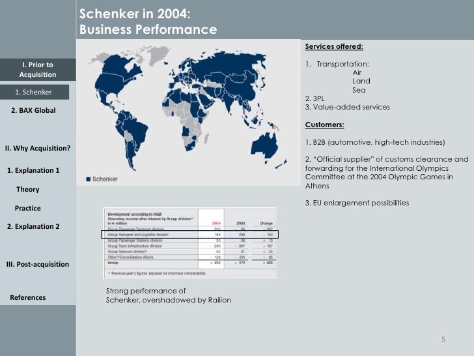The width and height of the screenshot is (474, 356).
Task: Click the 'Other/Consolidation effects' table row
Action: pos(189,258)
